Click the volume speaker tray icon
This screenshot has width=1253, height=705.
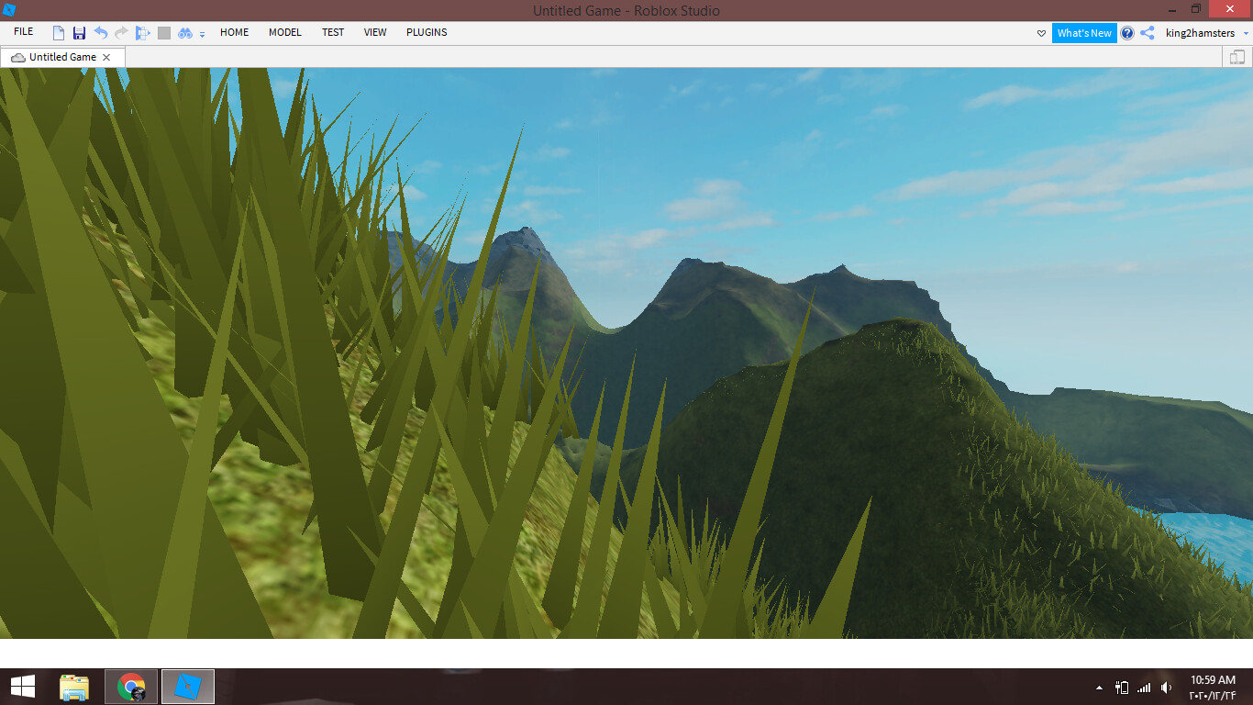pos(1167,688)
